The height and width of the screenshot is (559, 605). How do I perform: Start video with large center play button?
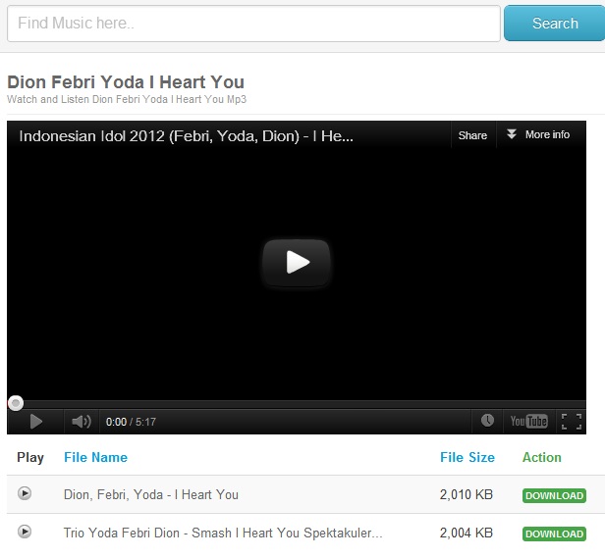[297, 263]
